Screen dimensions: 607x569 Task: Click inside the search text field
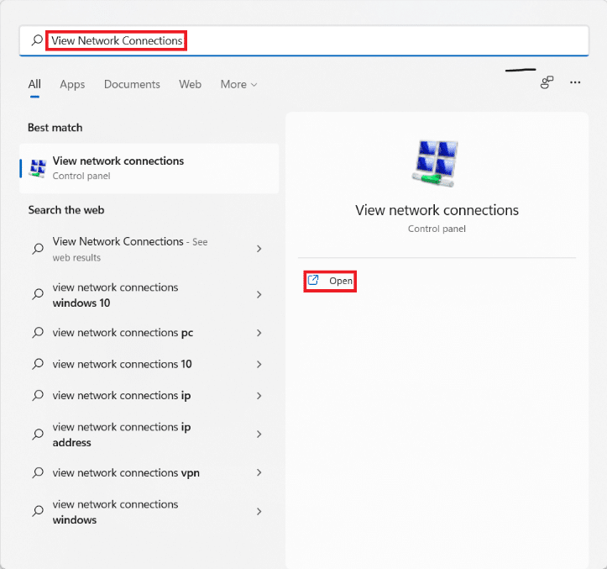tap(336, 40)
